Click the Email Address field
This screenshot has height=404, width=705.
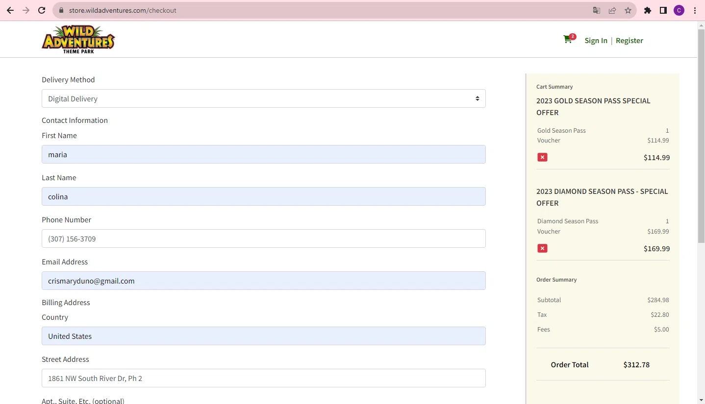(264, 281)
